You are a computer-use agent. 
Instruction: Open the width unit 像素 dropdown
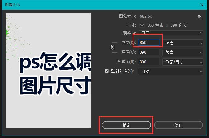tap(183, 43)
